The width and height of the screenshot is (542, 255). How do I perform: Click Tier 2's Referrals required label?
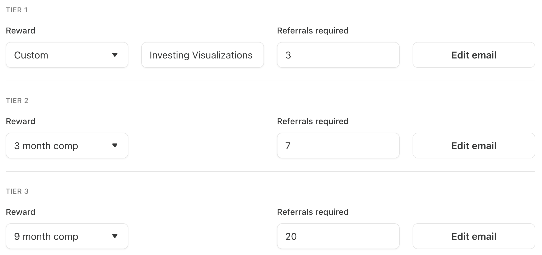pyautogui.click(x=313, y=121)
